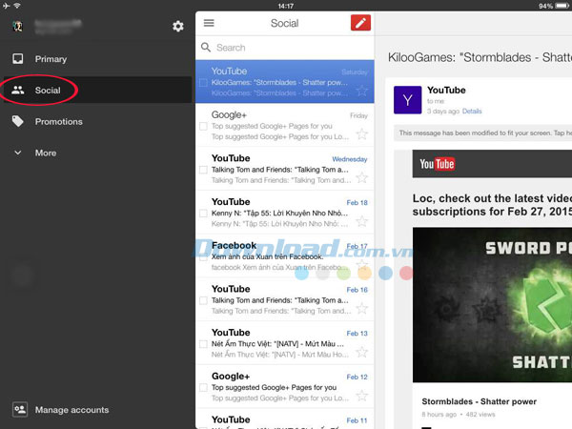Click the Social folder title header
572x429 pixels.
pos(284,23)
